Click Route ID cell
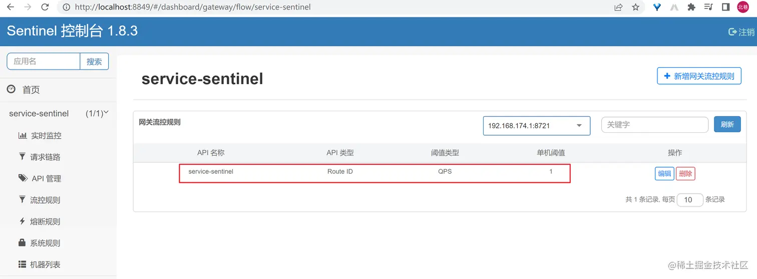Image resolution: width=757 pixels, height=279 pixels. (x=340, y=171)
